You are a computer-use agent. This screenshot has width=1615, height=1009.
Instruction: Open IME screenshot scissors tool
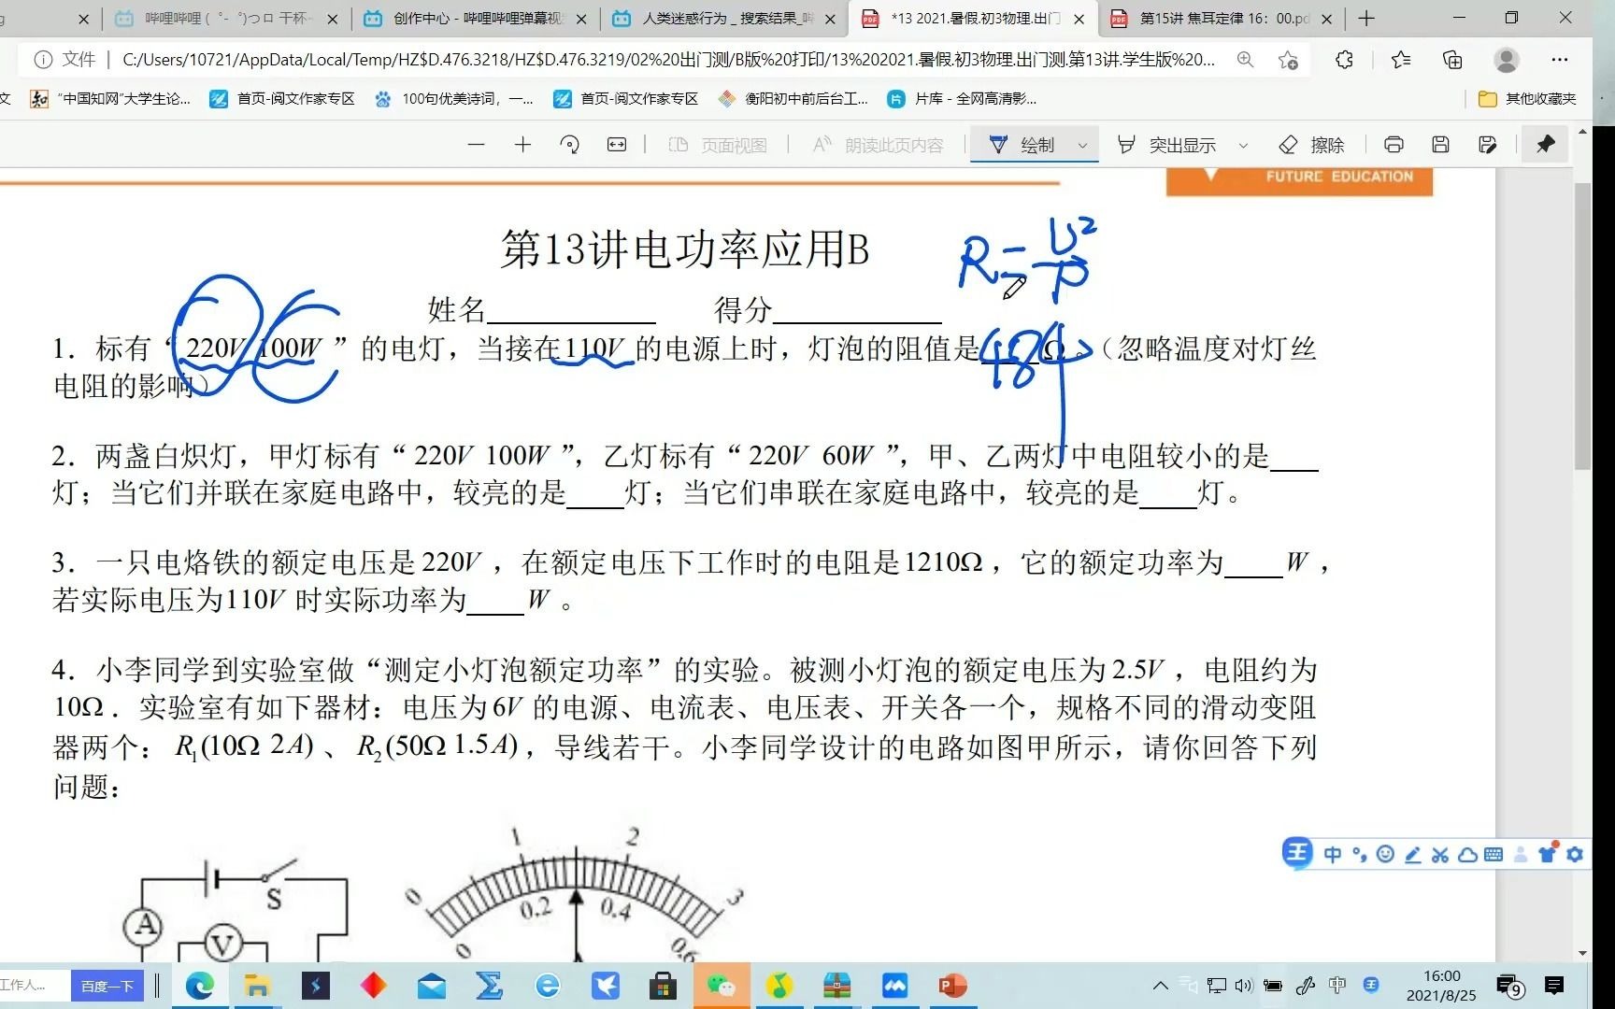point(1440,854)
